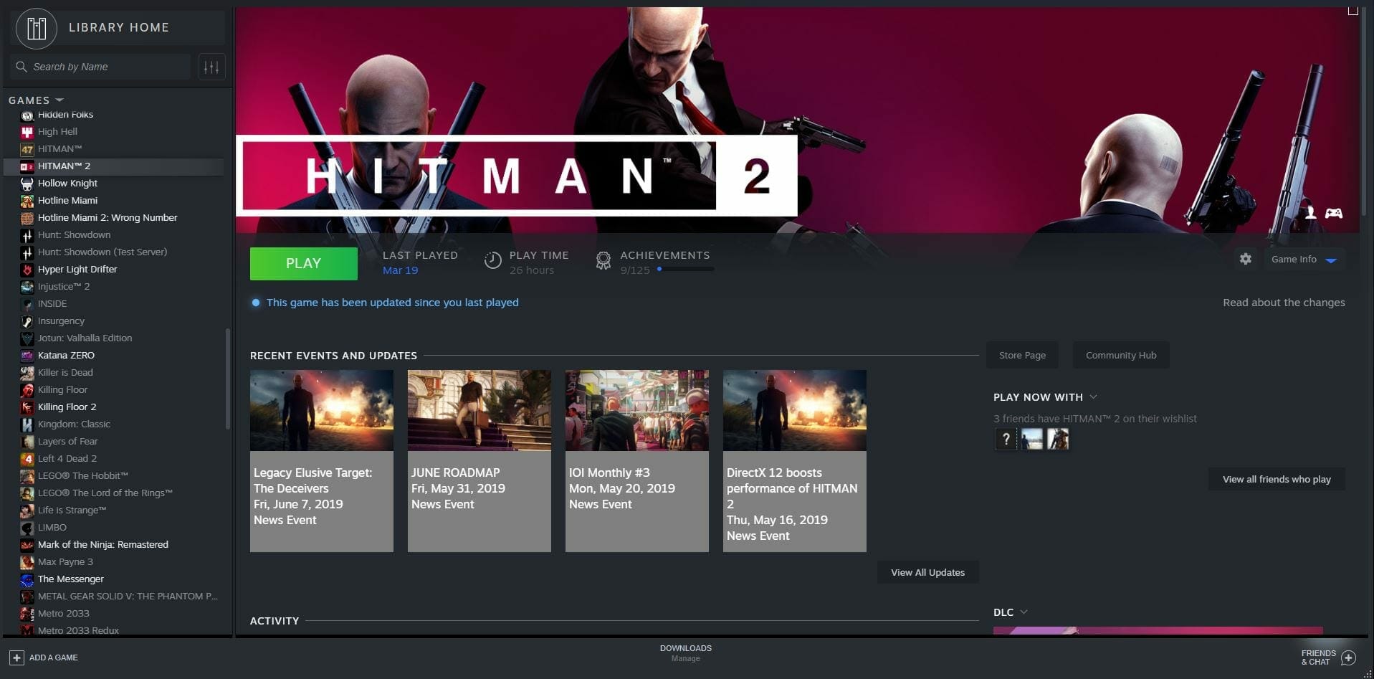This screenshot has width=1374, height=679.
Task: Collapse the Games category dropdown
Action: click(59, 100)
